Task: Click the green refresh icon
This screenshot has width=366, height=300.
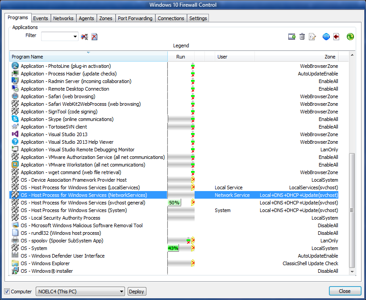Action: [350, 37]
